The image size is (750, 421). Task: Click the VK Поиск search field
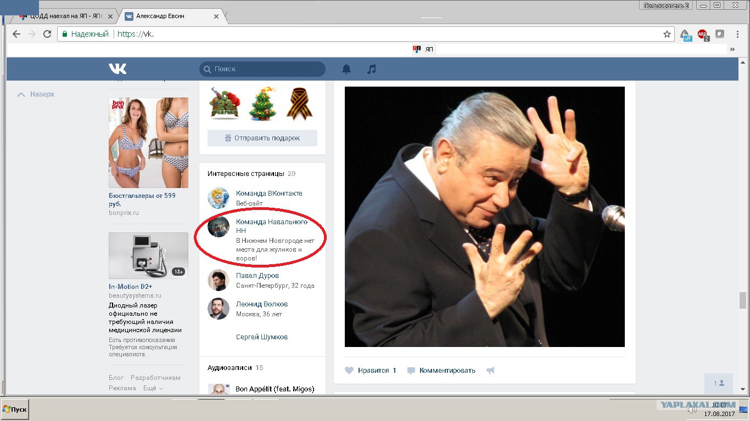click(x=262, y=69)
